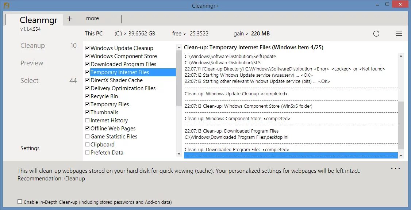Switch to the Cleanmgr tab
Viewport: 411px width, 210px height.
pos(39,20)
